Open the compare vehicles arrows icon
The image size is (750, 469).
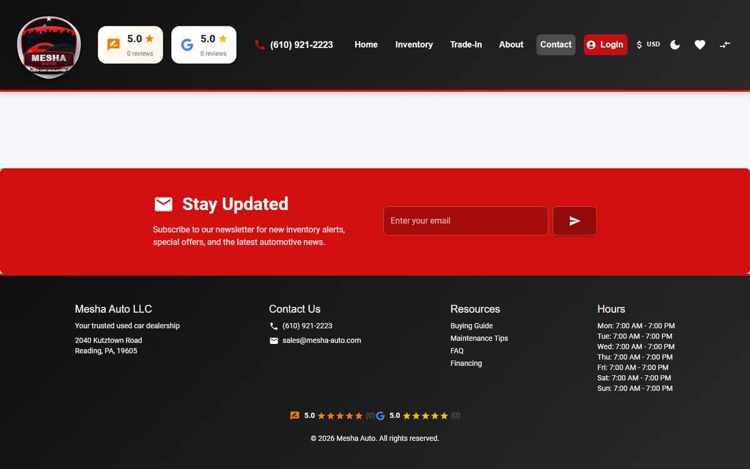(725, 44)
